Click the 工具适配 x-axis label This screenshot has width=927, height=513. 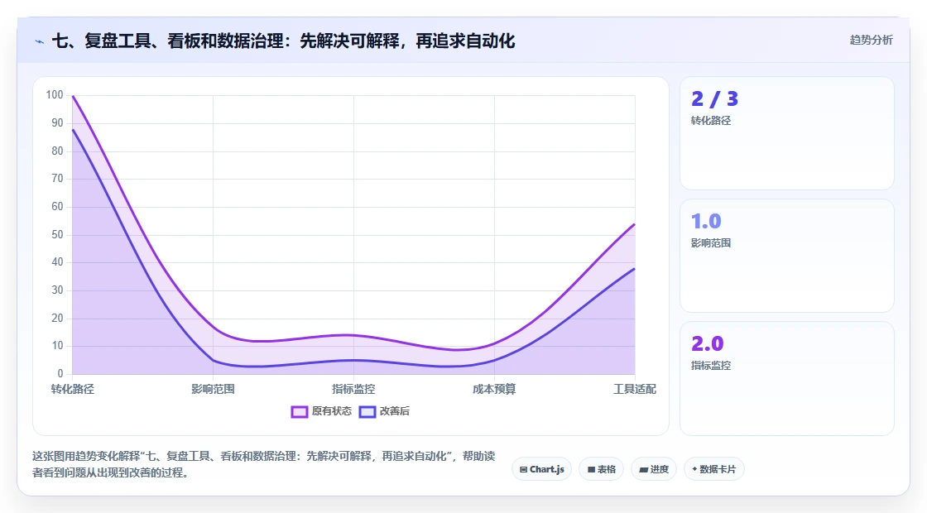(x=634, y=389)
